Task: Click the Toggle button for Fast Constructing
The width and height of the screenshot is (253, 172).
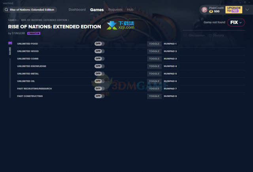Action: (154, 96)
